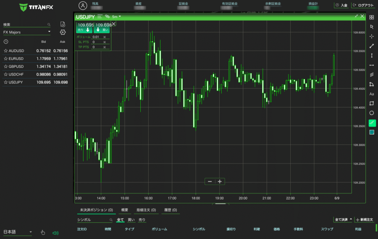The width and height of the screenshot is (378, 239).
Task: Select the polygon shape tool
Action: (372, 84)
